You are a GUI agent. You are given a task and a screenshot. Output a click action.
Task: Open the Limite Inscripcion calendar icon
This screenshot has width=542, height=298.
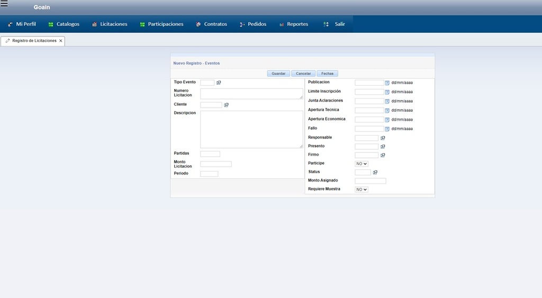(387, 92)
